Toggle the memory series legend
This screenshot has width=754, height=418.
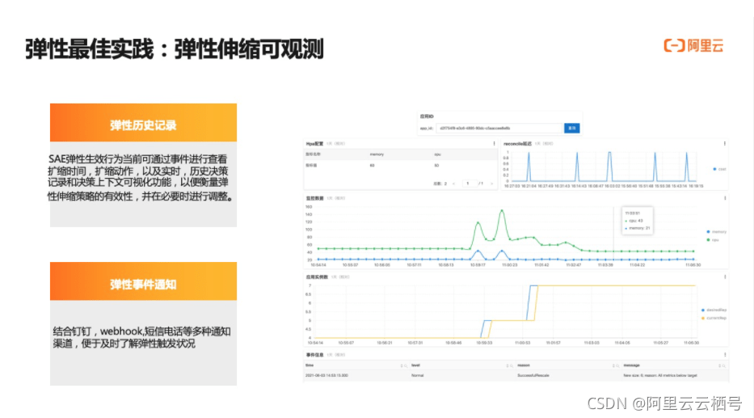pyautogui.click(x=716, y=231)
